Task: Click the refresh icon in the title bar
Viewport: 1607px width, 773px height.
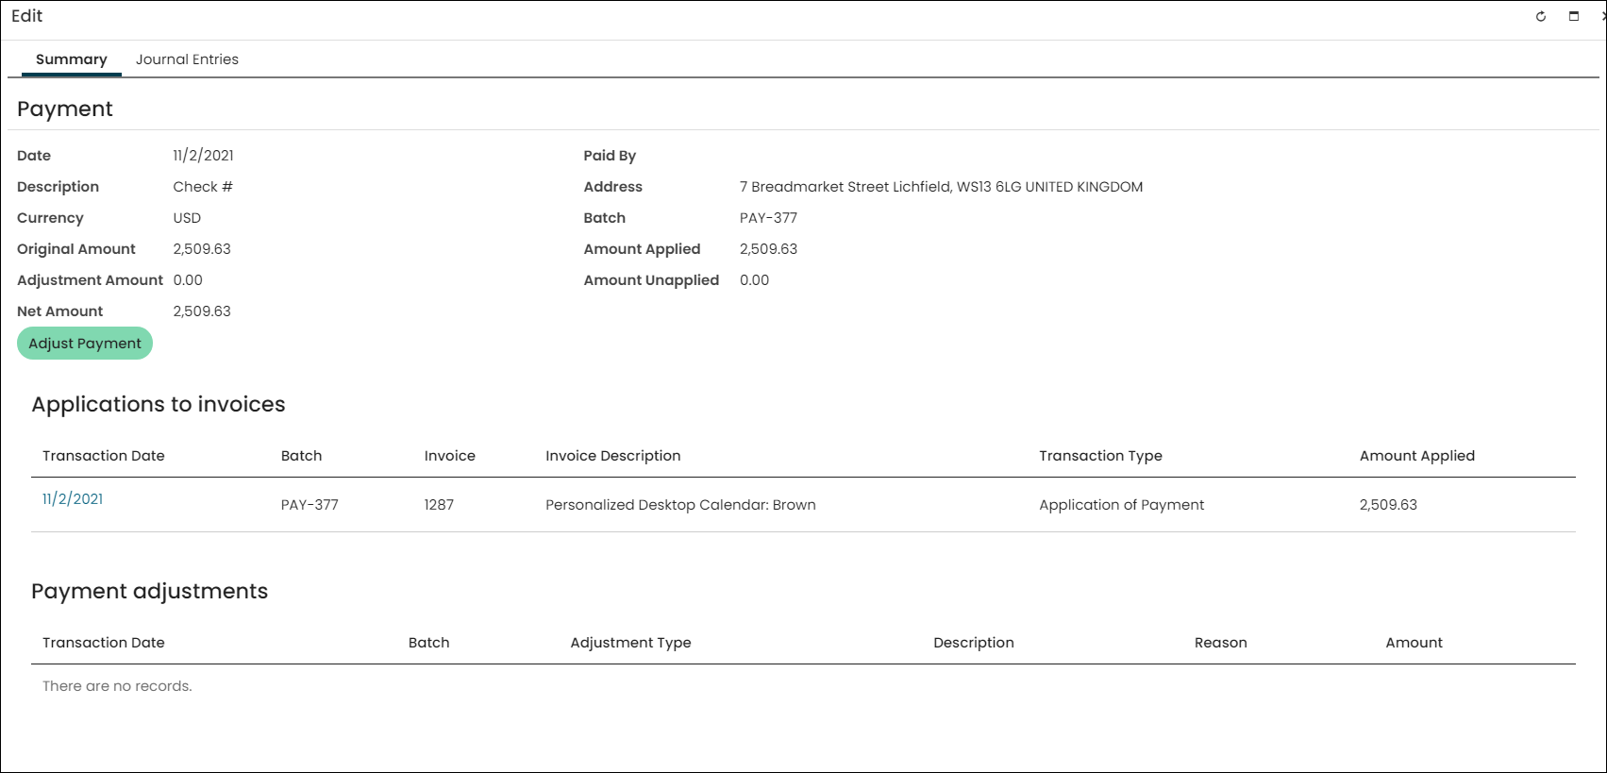Action: pyautogui.click(x=1541, y=16)
